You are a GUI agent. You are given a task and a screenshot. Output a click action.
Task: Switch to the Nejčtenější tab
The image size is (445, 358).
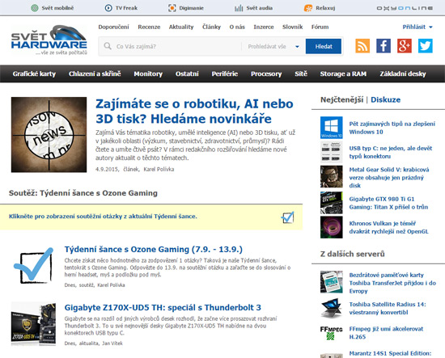click(341, 99)
